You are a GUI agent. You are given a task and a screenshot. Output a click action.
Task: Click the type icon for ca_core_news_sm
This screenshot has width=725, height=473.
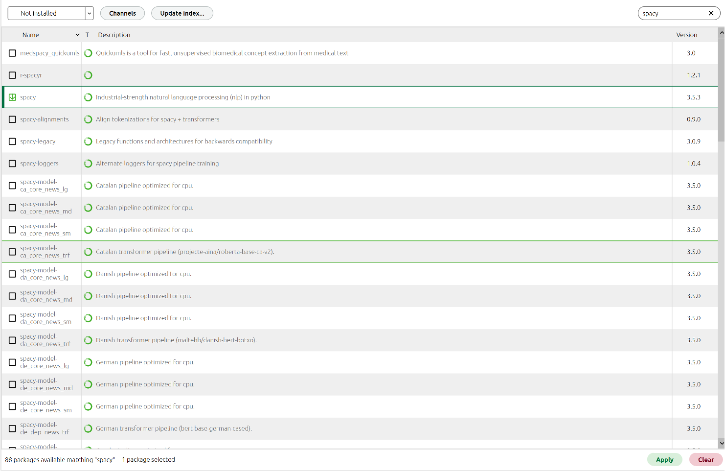88,230
